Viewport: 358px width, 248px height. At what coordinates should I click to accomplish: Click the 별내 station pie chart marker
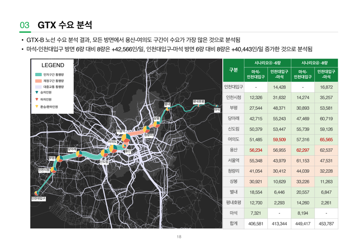(168, 109)
